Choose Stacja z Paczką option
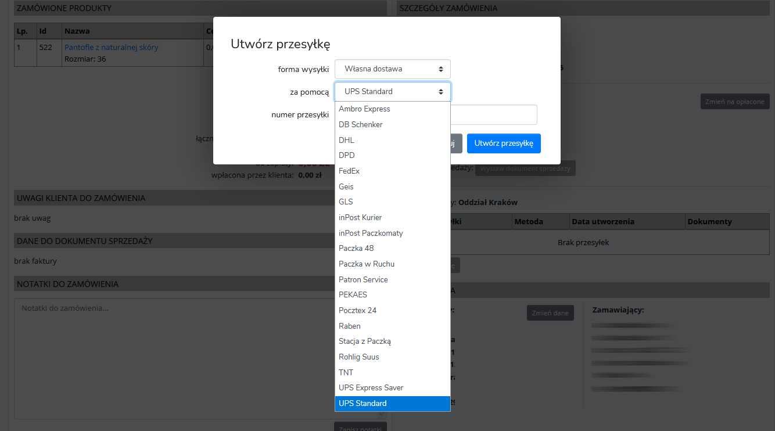The height and width of the screenshot is (431, 775). [x=392, y=341]
